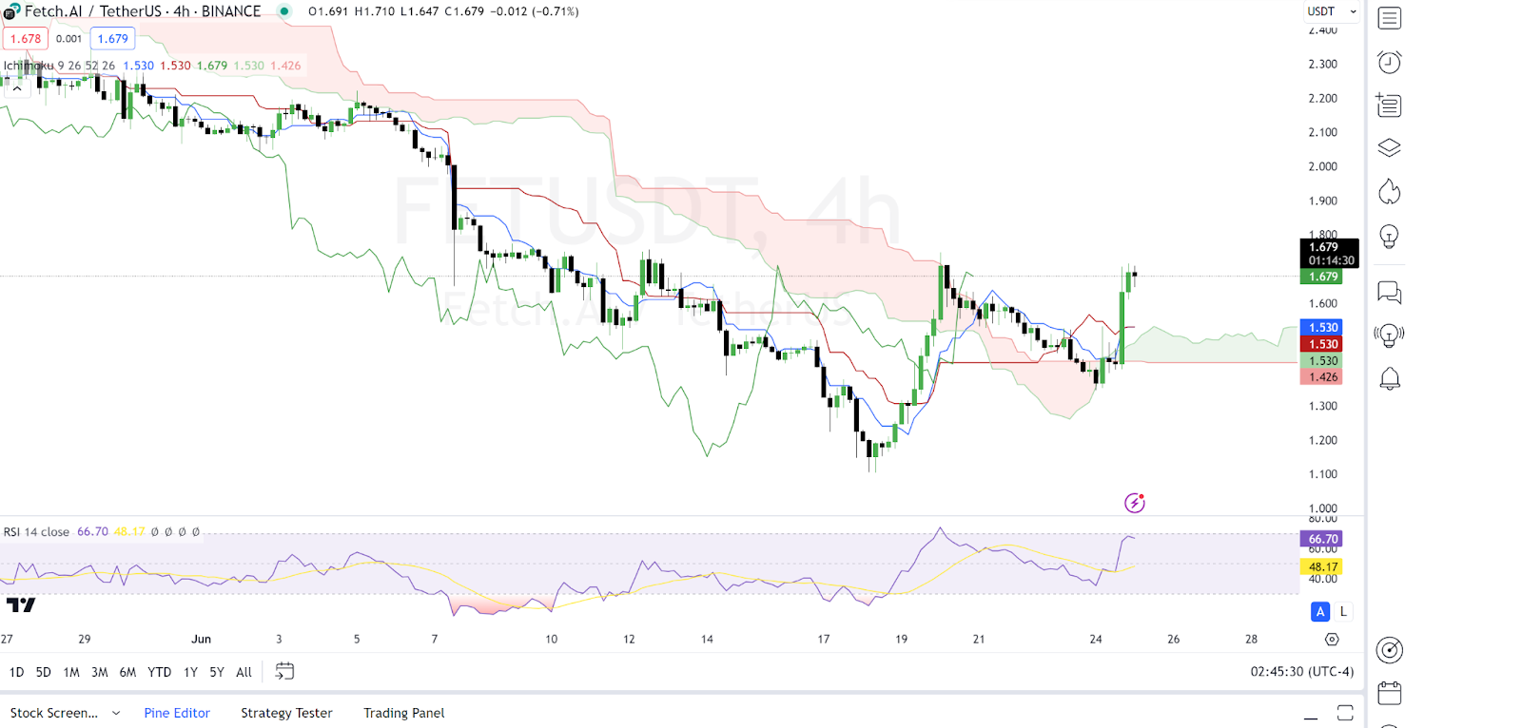Click the Jun label on the time axis

201,640
